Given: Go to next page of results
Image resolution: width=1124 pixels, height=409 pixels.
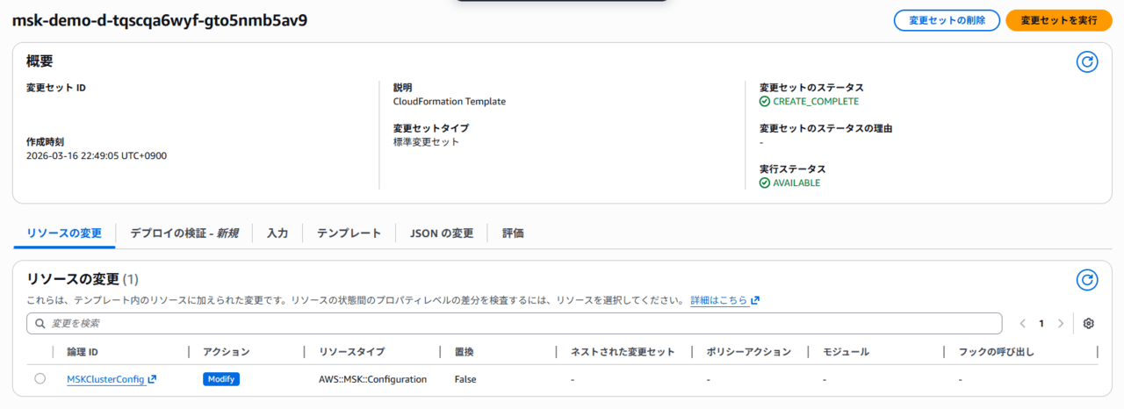Looking at the screenshot, I should (x=1061, y=323).
